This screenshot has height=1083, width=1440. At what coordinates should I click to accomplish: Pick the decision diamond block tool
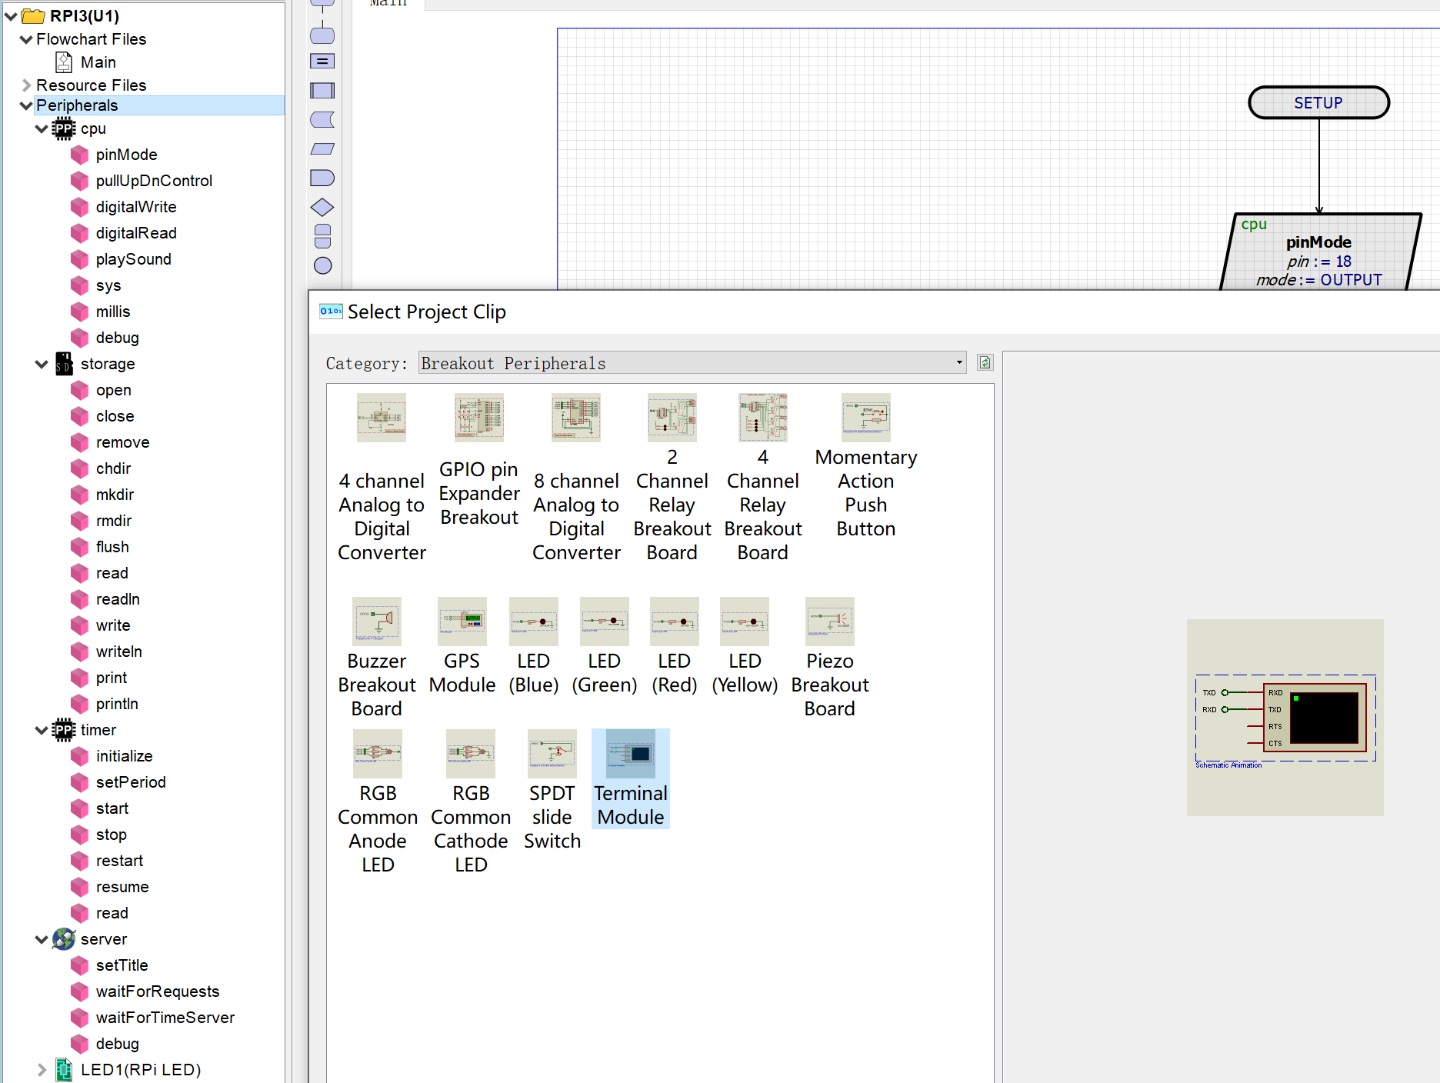pyautogui.click(x=322, y=207)
